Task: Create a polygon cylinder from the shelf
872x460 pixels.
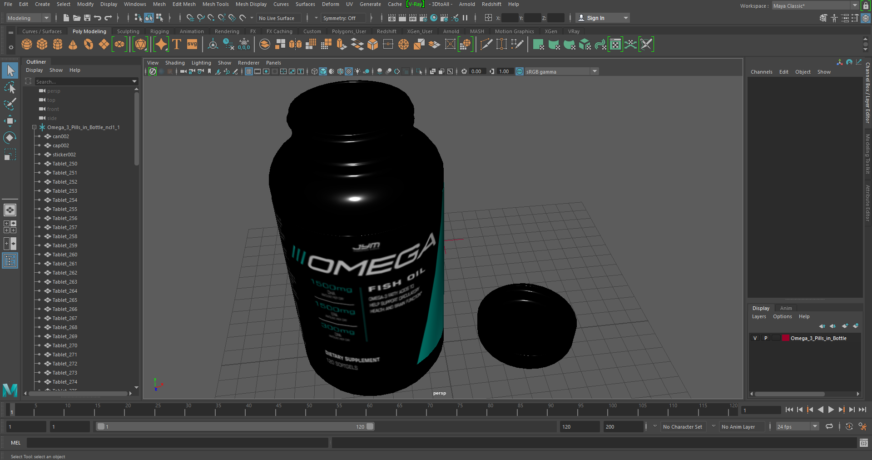Action: [58, 45]
